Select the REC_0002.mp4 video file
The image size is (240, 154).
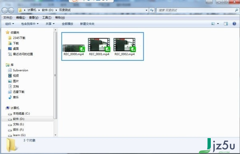coord(124,47)
